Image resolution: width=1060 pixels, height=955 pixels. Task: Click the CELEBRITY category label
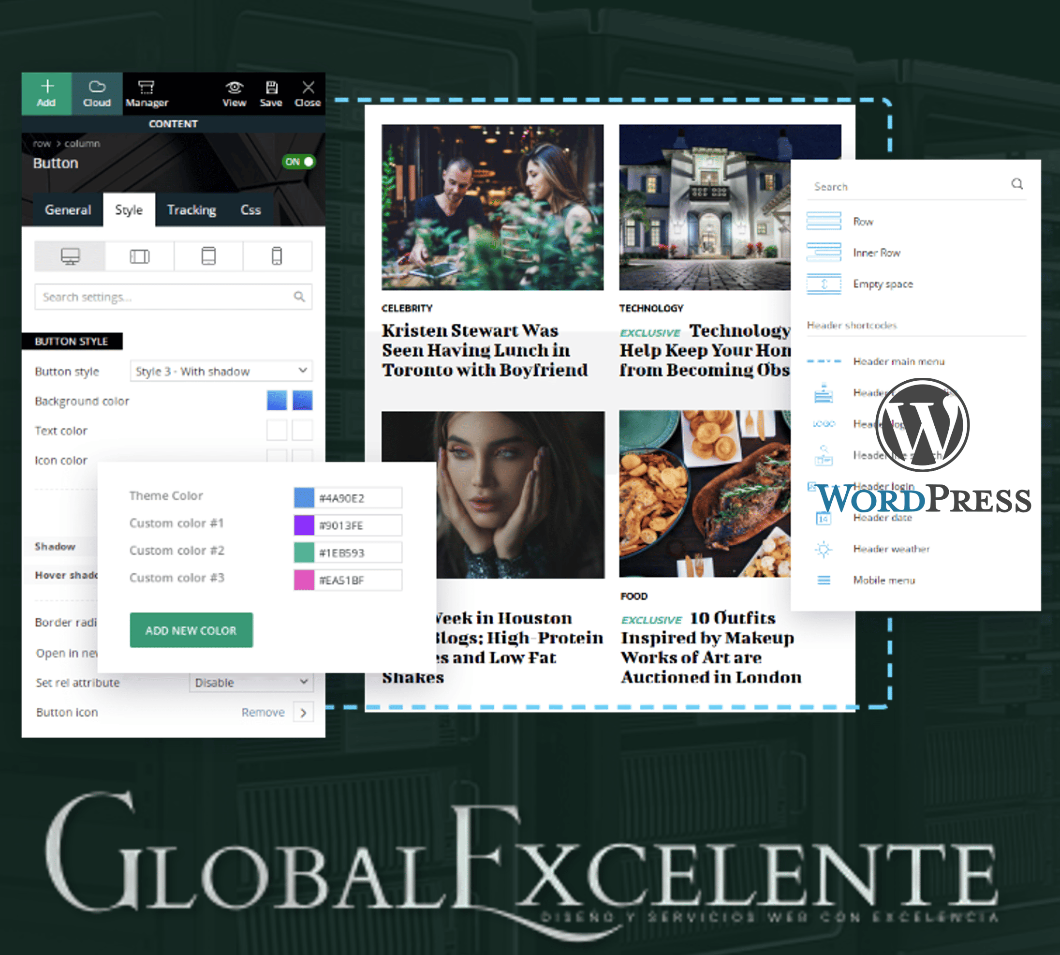point(407,308)
